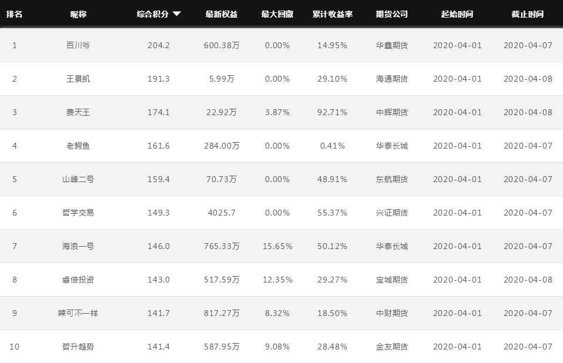Viewport: 563px width, 363px height.
Task: Select 辣可不一样 in rank nine
Action: coord(78,313)
